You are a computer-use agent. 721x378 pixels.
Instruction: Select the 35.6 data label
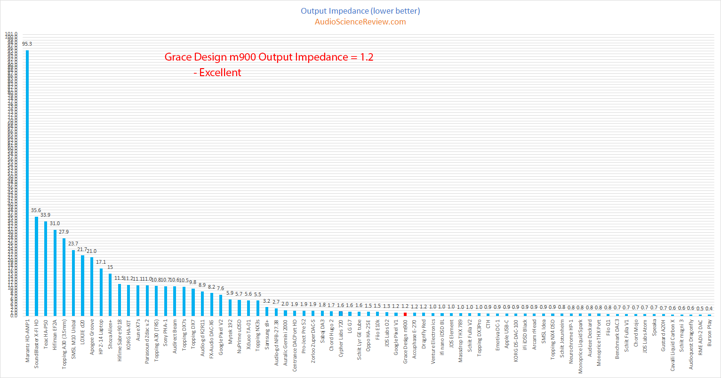(x=36, y=210)
